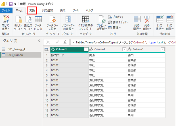Select the 部門 cell in row 1
The image size is (176, 126).
point(146,55)
